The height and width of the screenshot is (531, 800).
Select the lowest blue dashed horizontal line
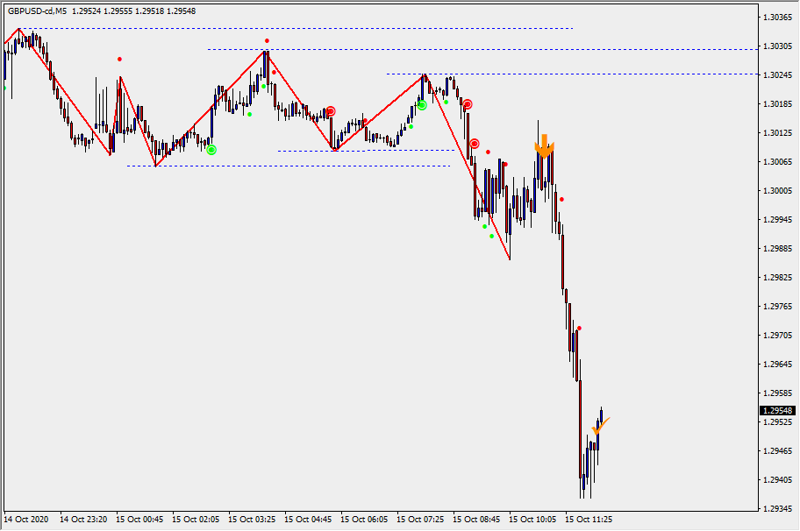(289, 166)
